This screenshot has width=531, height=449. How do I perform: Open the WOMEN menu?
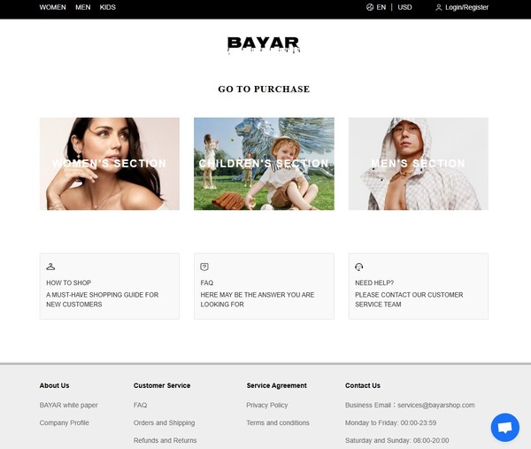52,7
